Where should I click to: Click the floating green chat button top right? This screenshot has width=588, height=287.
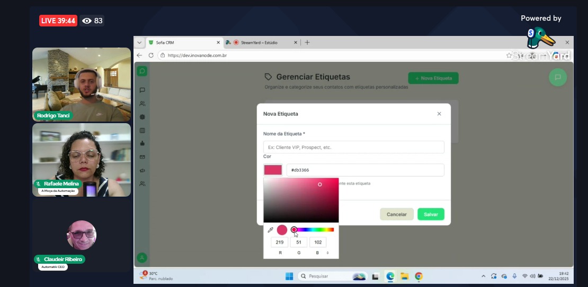tap(558, 77)
